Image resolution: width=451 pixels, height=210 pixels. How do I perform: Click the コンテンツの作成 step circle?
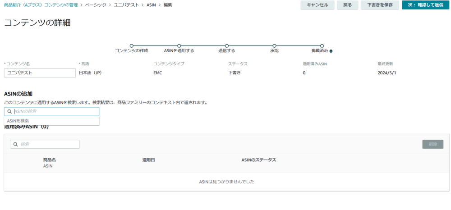(131, 46)
